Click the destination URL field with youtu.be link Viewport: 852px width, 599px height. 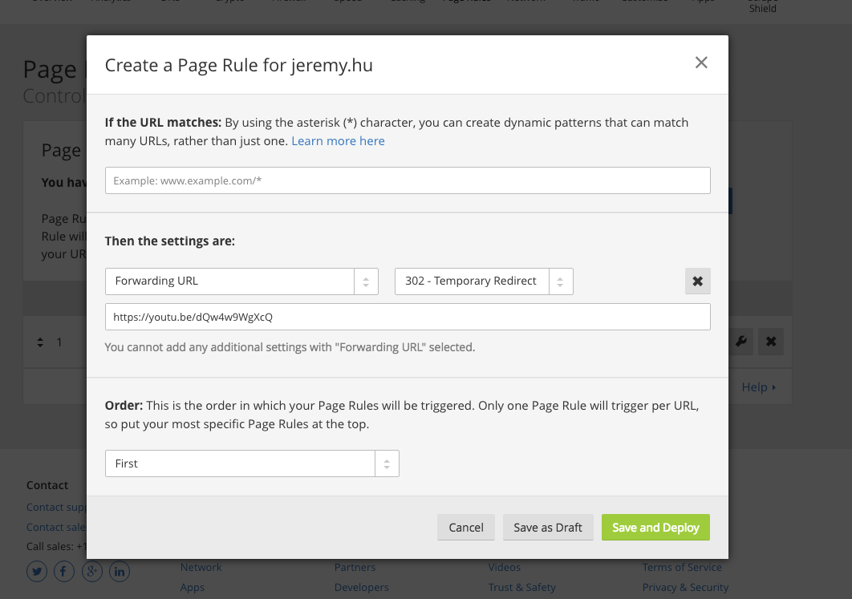tap(408, 317)
